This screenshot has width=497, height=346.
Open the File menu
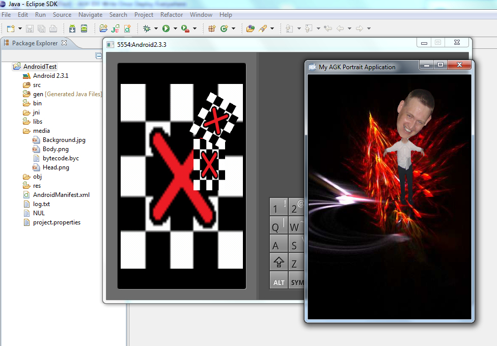click(6, 15)
